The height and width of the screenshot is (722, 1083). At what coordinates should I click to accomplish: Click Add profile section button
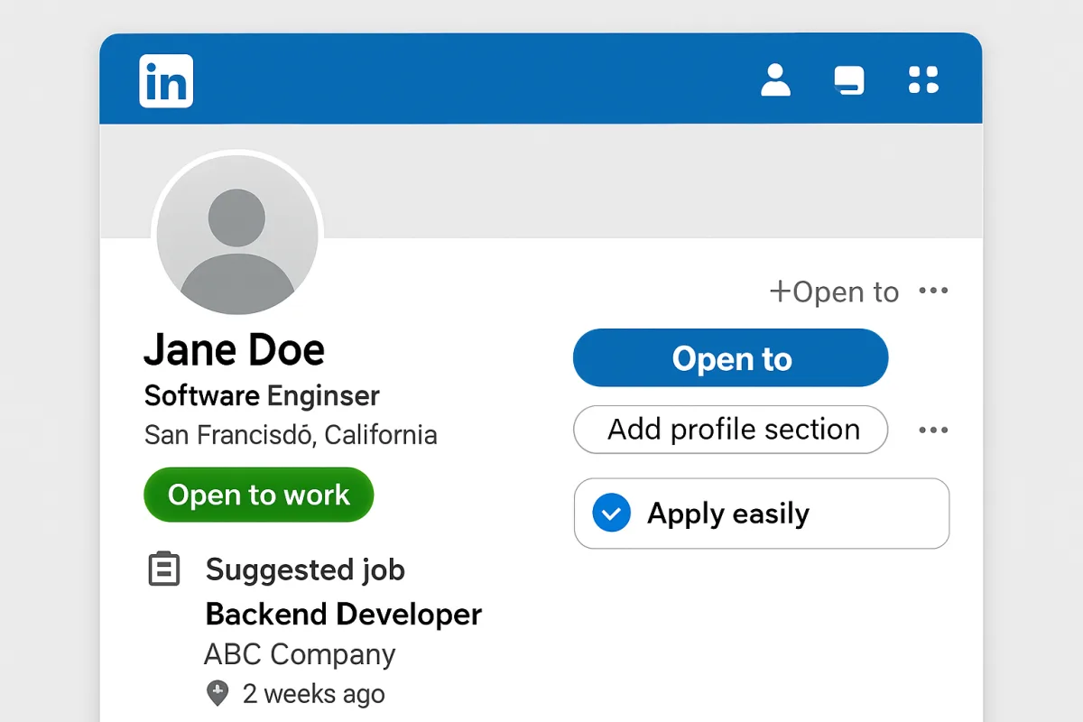click(x=731, y=430)
